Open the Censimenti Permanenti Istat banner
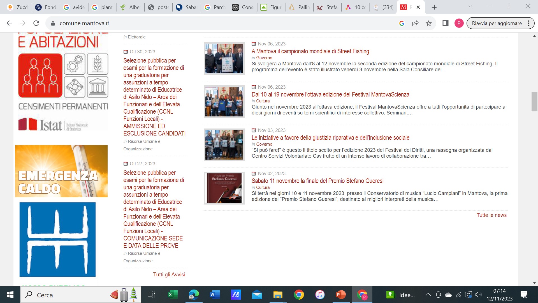The width and height of the screenshot is (538, 303). [63, 81]
